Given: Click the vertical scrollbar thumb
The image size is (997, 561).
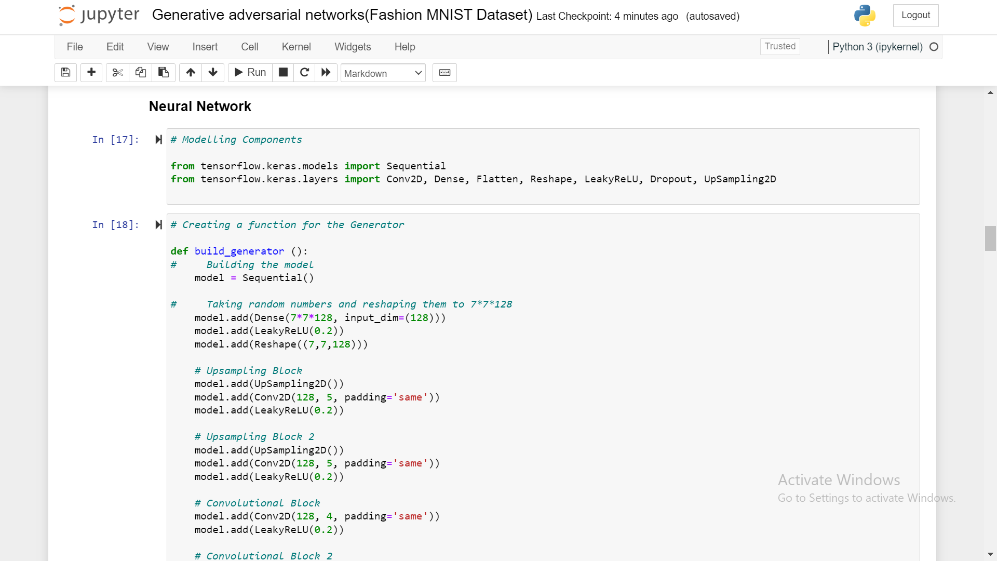Looking at the screenshot, I should coord(990,238).
